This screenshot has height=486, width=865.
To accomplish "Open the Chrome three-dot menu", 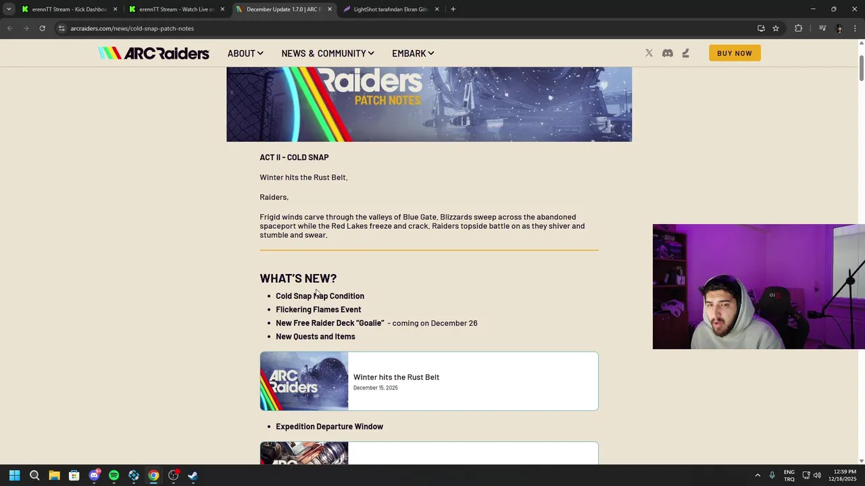I will pyautogui.click(x=856, y=28).
